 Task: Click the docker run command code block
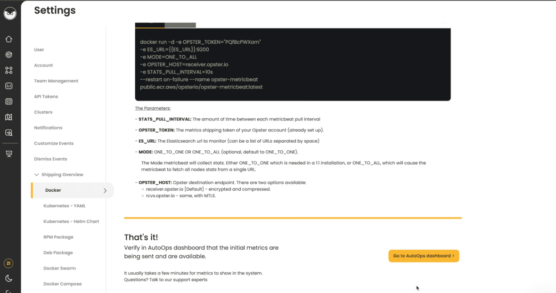(x=293, y=65)
